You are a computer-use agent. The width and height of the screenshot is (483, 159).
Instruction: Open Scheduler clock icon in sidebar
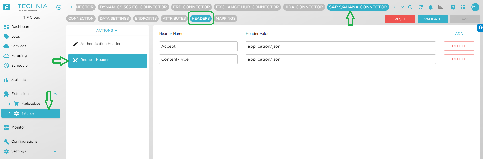click(6, 65)
